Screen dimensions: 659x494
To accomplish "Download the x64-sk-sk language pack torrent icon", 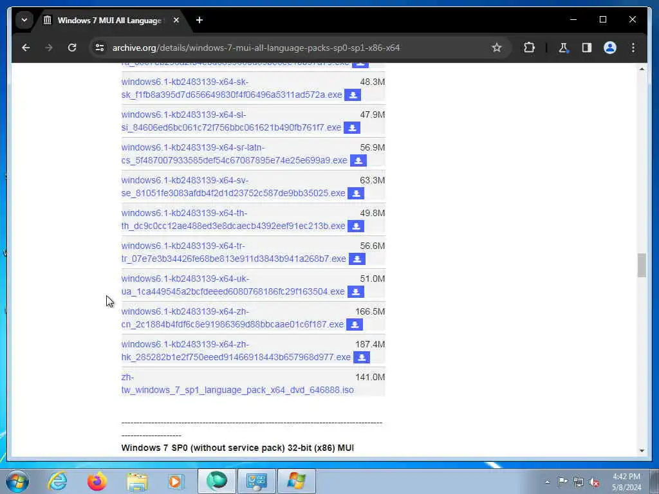I will pyautogui.click(x=353, y=95).
